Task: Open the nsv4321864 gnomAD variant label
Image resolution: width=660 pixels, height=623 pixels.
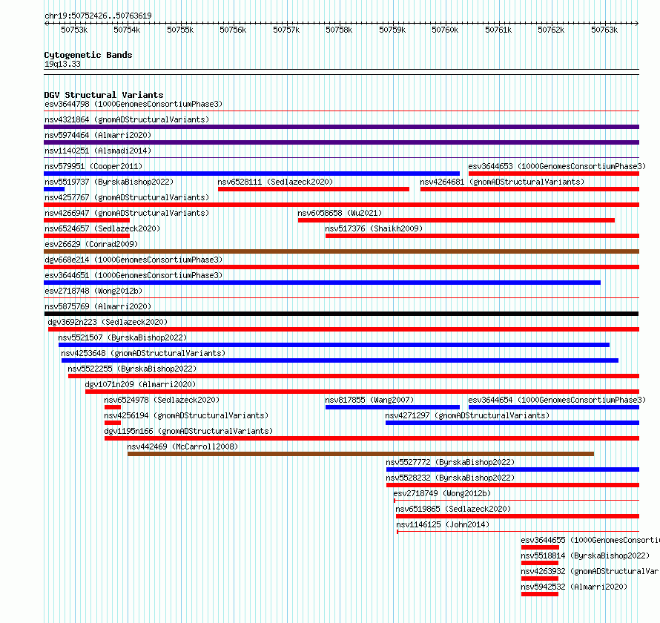Action: [x=127, y=119]
